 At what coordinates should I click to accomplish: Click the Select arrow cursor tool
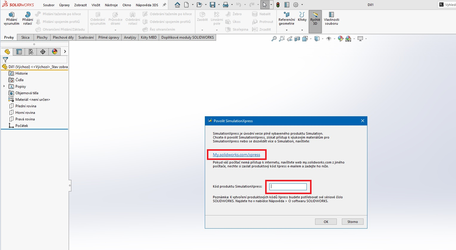265,5
